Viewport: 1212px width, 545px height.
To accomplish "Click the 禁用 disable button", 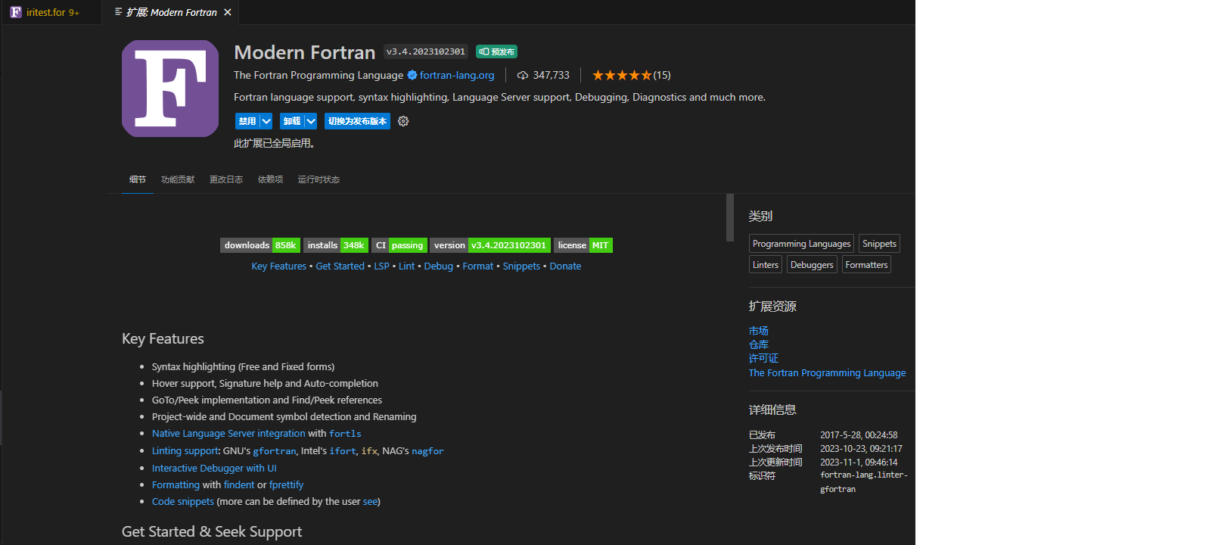I will (x=247, y=121).
